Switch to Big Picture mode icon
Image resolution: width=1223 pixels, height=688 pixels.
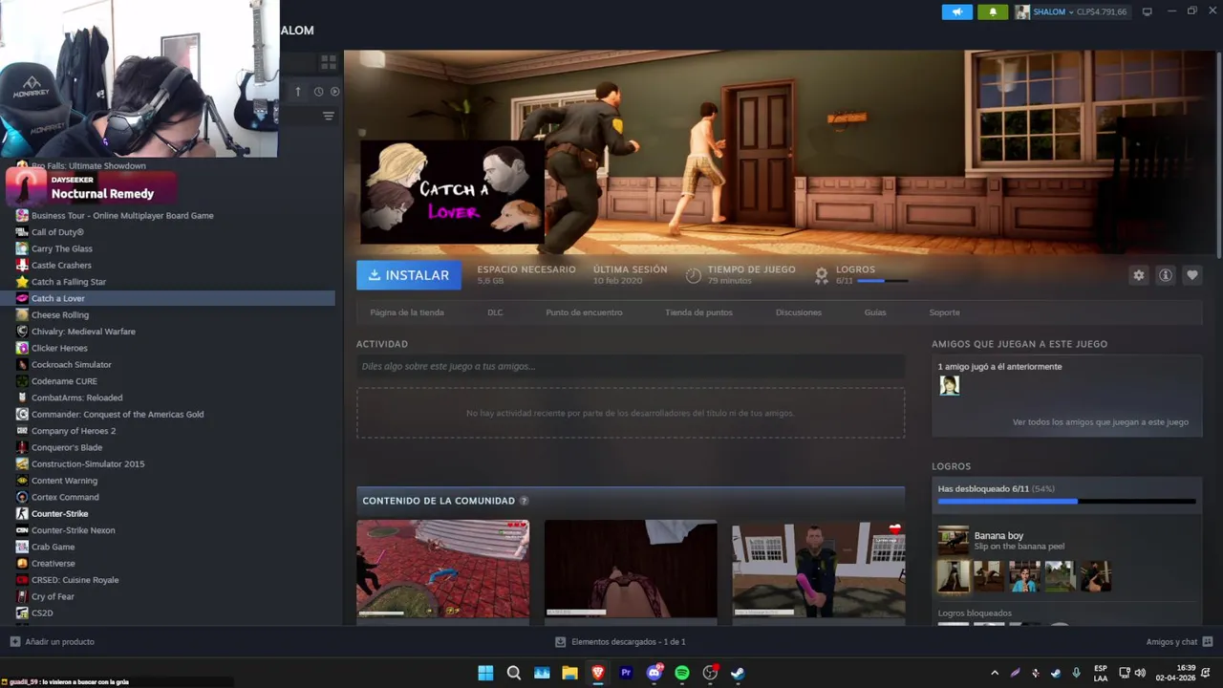1148,11
